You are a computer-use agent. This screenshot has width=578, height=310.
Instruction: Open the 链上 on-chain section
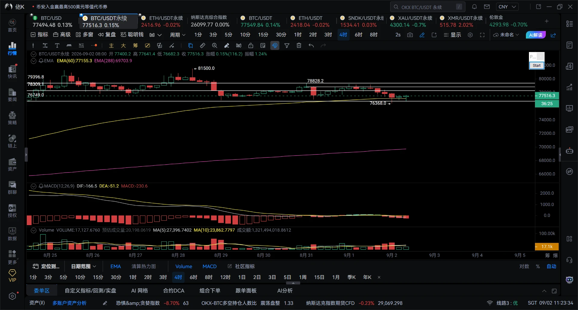click(x=12, y=141)
